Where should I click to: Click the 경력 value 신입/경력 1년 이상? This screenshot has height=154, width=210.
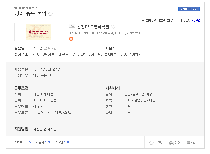(138, 94)
